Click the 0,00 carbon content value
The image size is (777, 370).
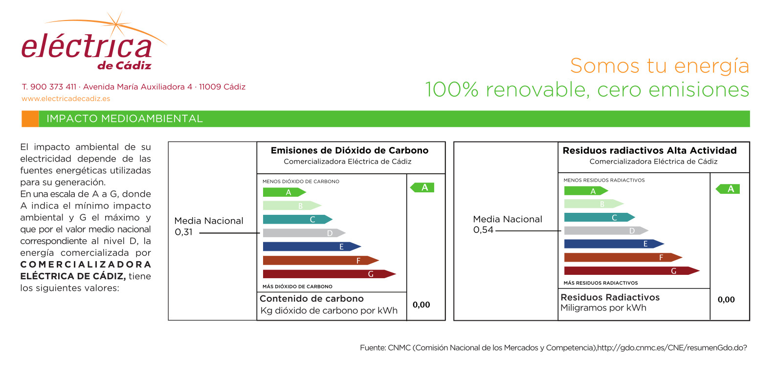[422, 305]
